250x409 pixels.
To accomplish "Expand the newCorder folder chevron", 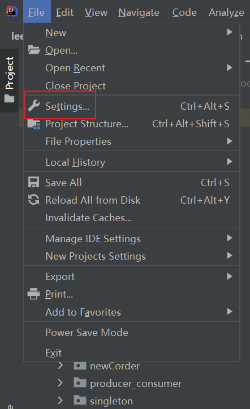I will tap(61, 365).
